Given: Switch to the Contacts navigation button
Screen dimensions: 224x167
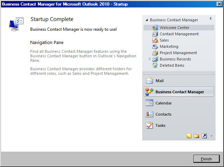Looking at the screenshot, I should [x=179, y=114].
